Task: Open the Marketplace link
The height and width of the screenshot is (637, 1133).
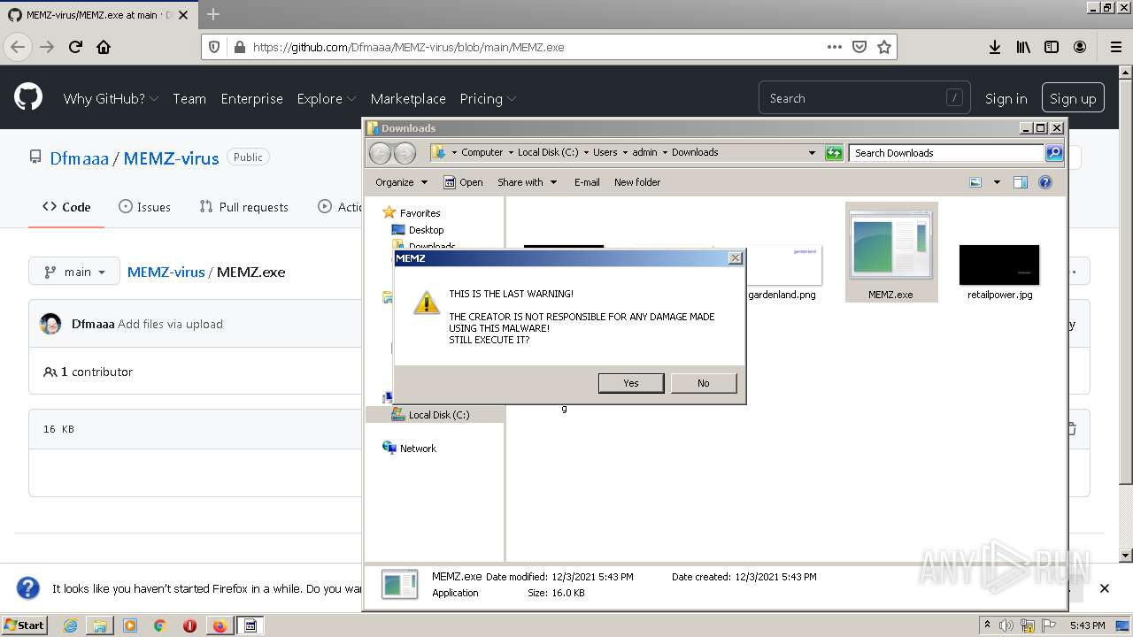Action: (408, 98)
